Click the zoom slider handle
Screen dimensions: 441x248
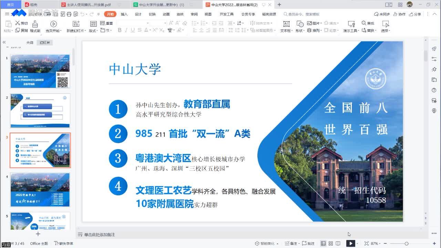coord(407,244)
